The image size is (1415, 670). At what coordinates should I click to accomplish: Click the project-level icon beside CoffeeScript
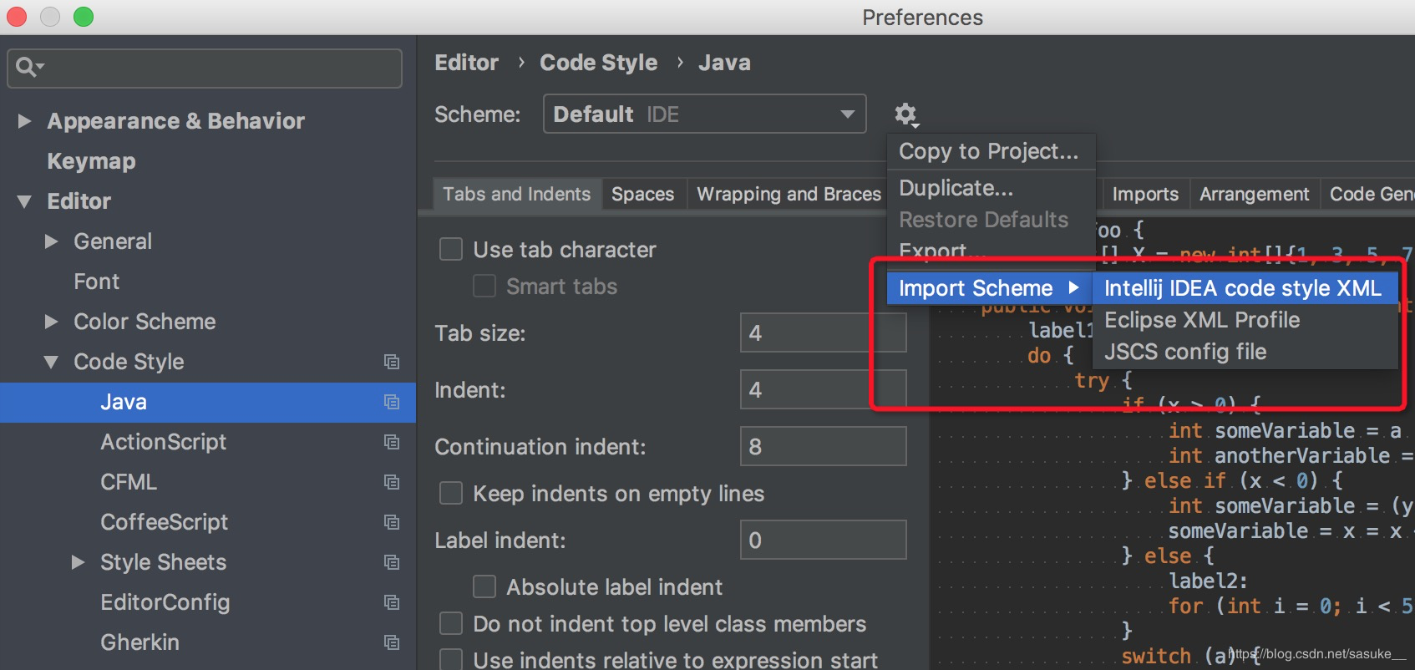point(391,522)
